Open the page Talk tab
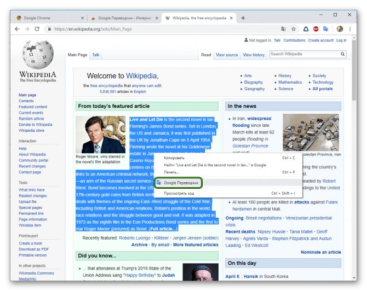 point(96,55)
